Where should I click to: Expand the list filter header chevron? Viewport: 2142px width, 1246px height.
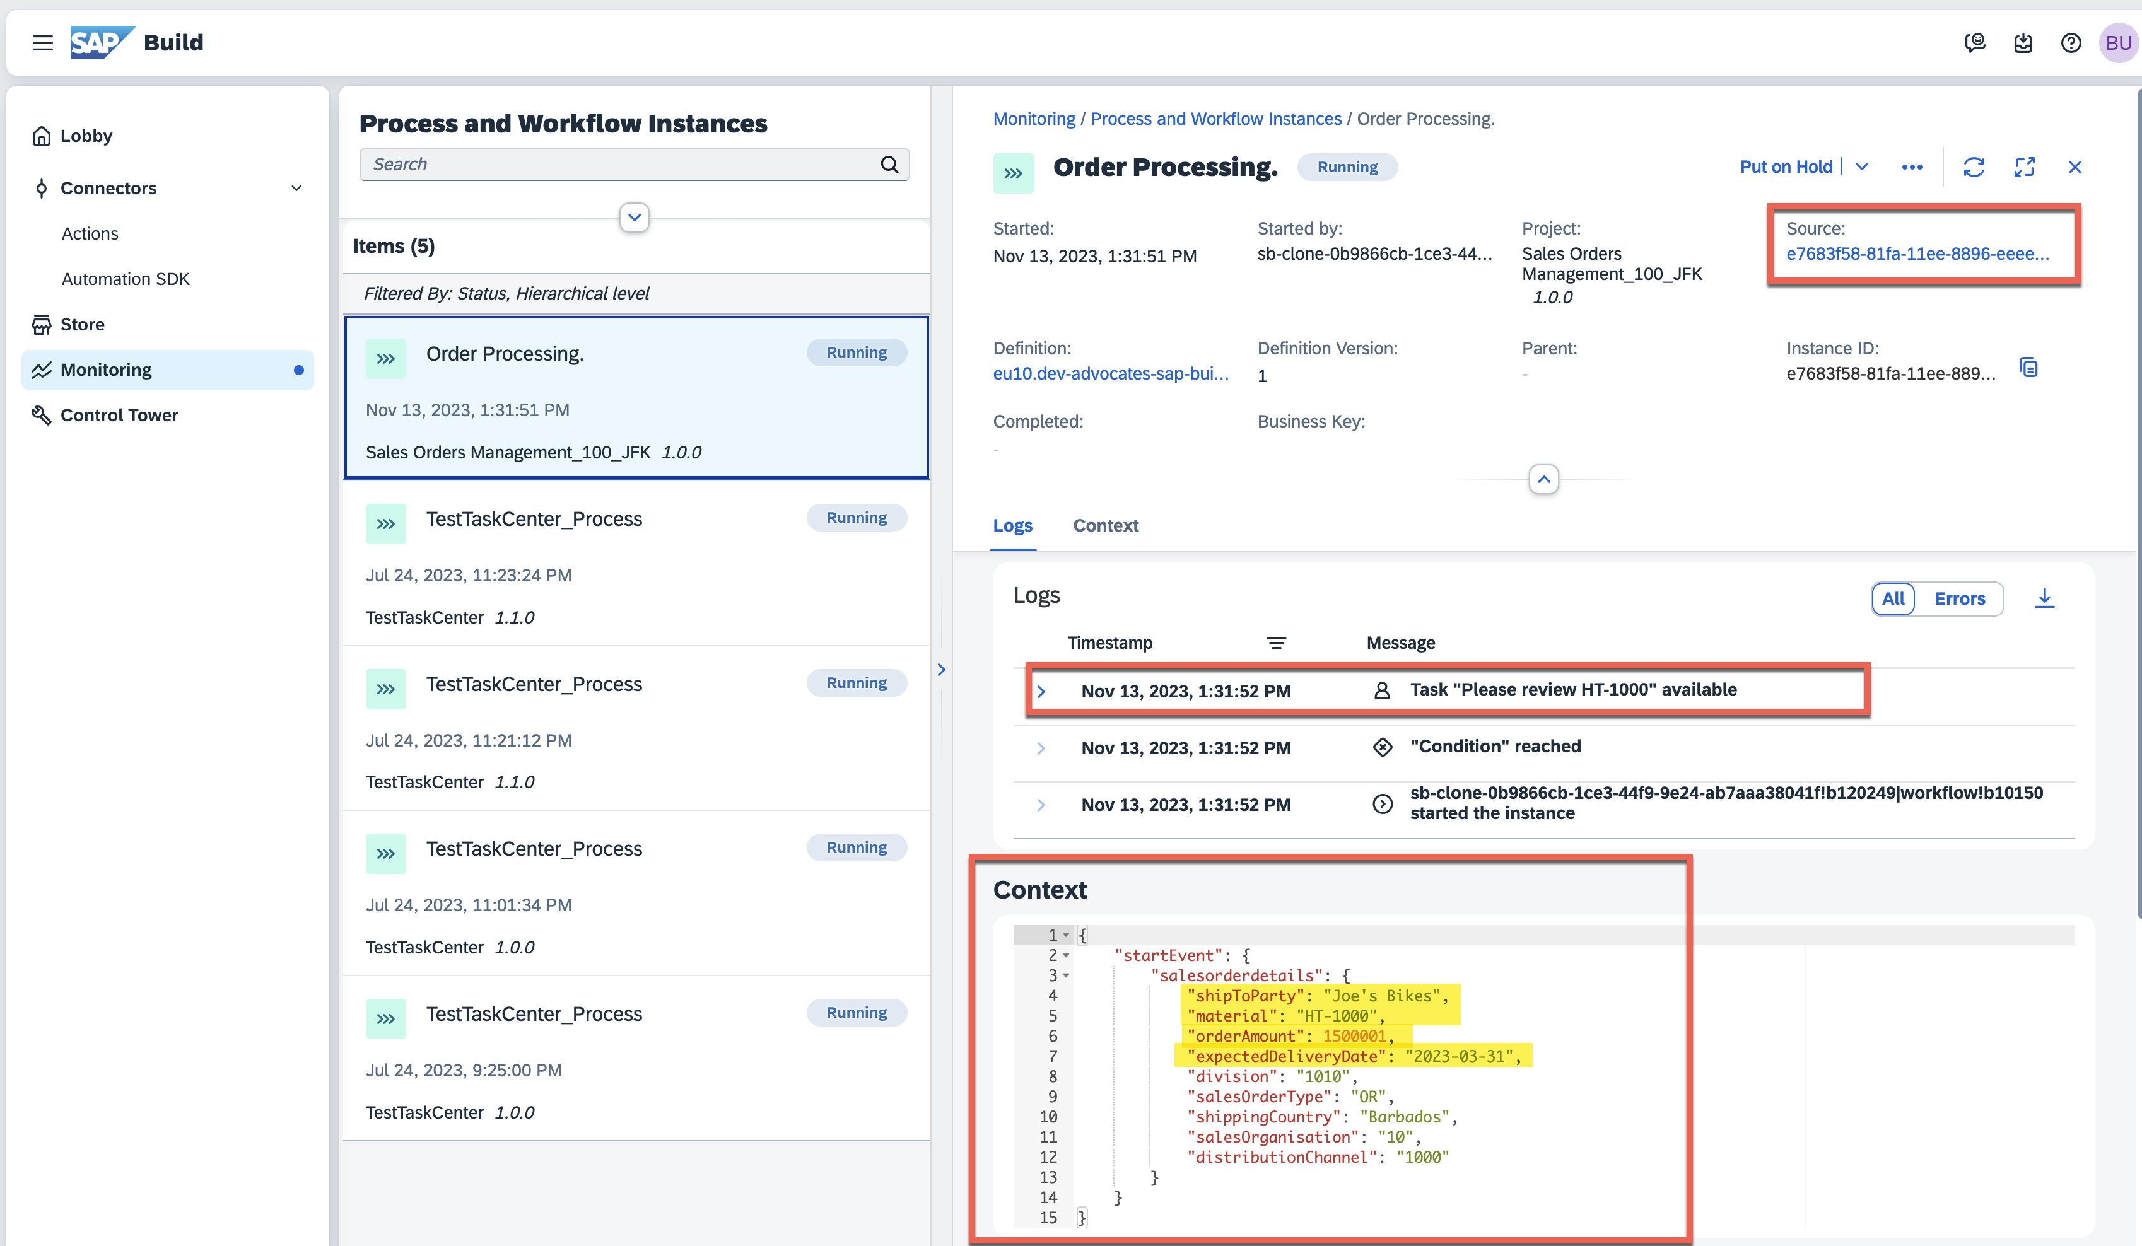pos(634,217)
